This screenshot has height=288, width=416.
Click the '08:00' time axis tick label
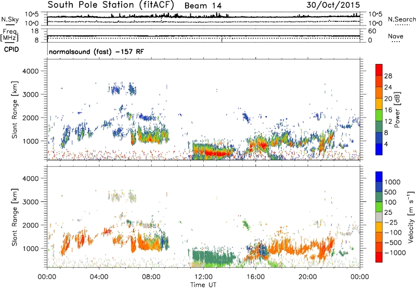pyautogui.click(x=151, y=277)
